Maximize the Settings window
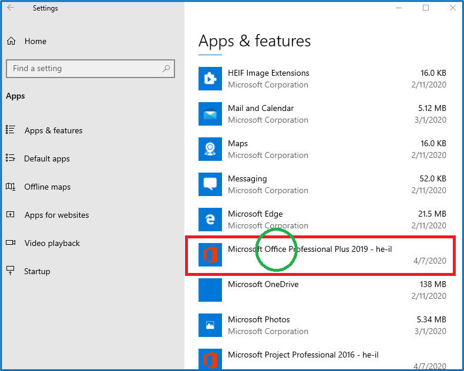464x371 pixels. click(x=426, y=8)
